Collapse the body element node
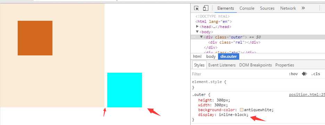The height and width of the screenshot is (125, 325). [x=197, y=32]
